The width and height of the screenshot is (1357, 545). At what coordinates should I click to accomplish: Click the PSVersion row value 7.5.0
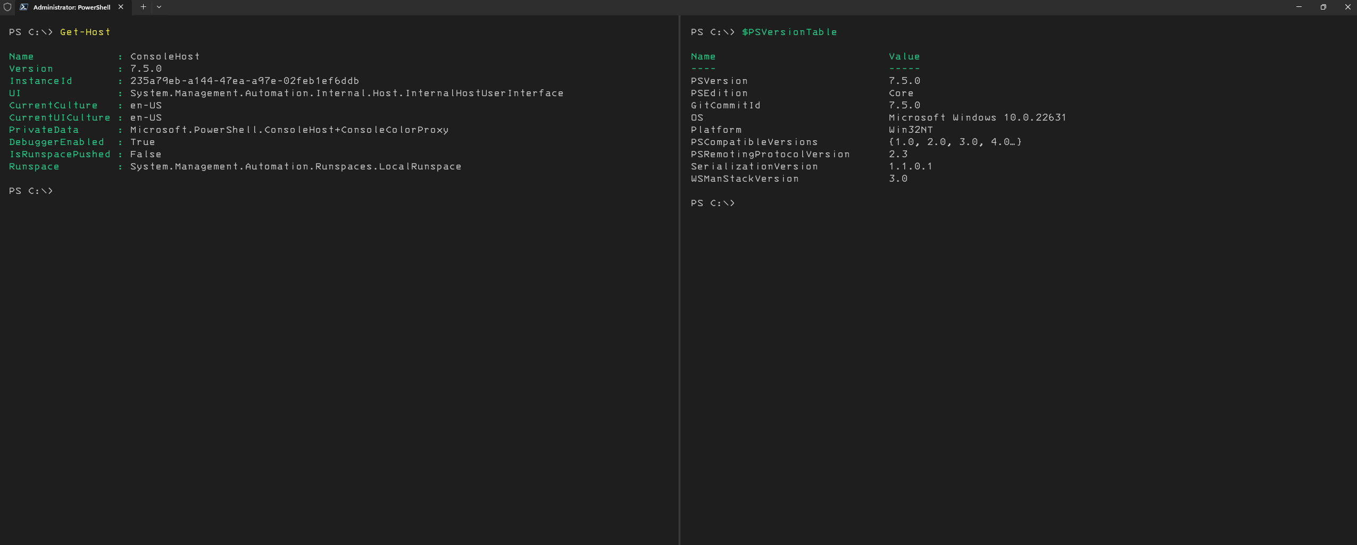click(x=904, y=81)
